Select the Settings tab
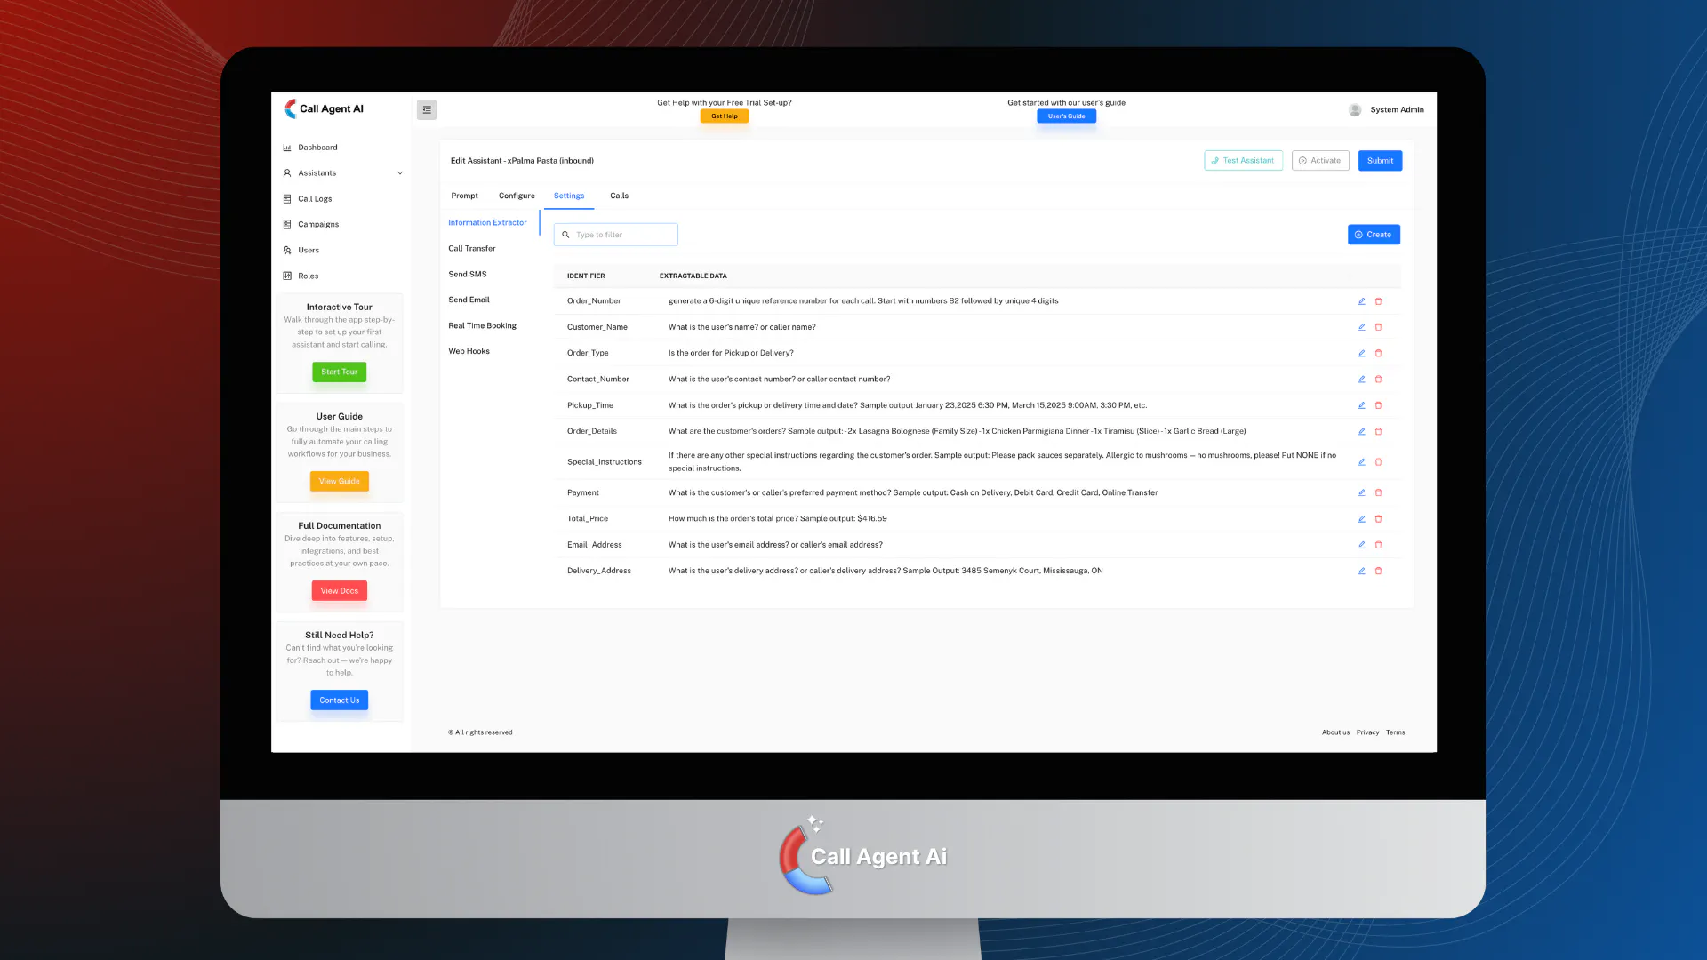The image size is (1707, 960). (569, 196)
